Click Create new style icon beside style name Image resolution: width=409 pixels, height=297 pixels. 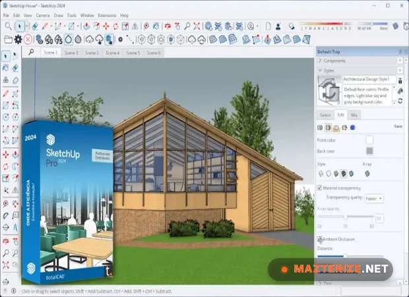(400, 90)
